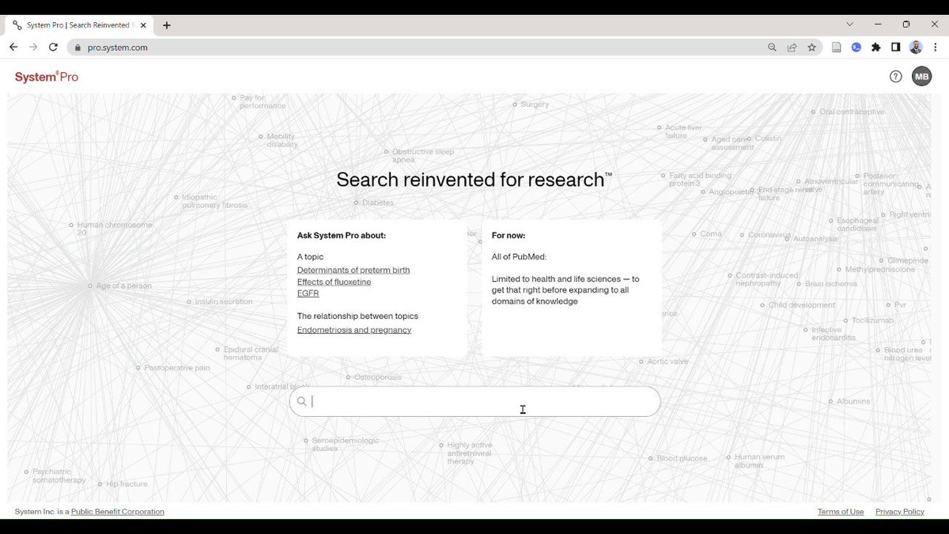Click the search magnifier icon in search box
Image resolution: width=949 pixels, height=534 pixels.
click(x=301, y=401)
